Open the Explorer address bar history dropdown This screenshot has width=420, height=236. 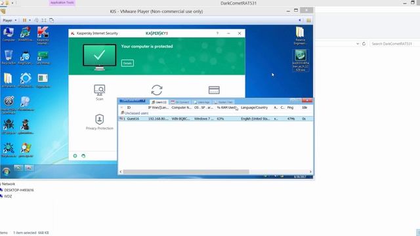click(x=357, y=44)
